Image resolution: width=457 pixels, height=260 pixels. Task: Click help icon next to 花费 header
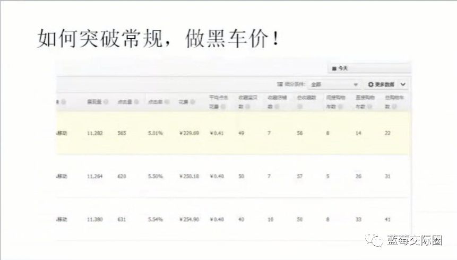192,102
